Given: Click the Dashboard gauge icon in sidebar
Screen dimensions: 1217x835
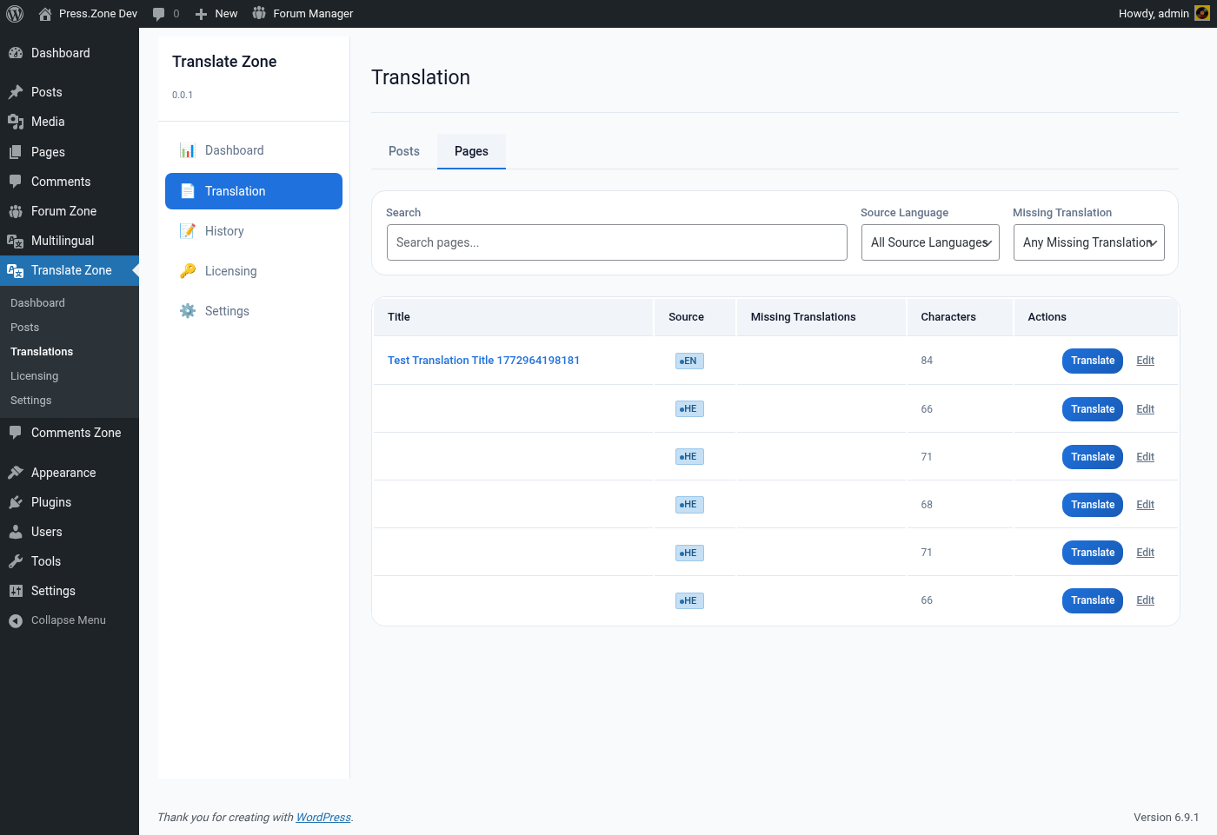Looking at the screenshot, I should [16, 53].
